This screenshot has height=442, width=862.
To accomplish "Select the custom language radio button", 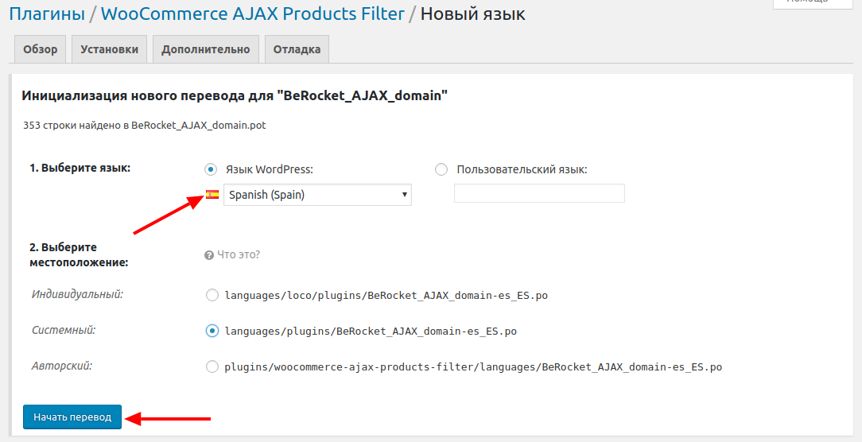I will (441, 169).
